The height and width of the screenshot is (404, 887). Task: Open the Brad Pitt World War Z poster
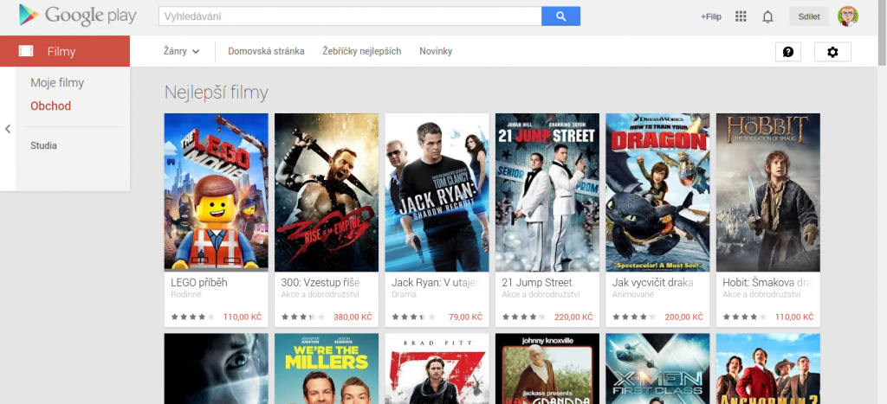pyautogui.click(x=437, y=369)
